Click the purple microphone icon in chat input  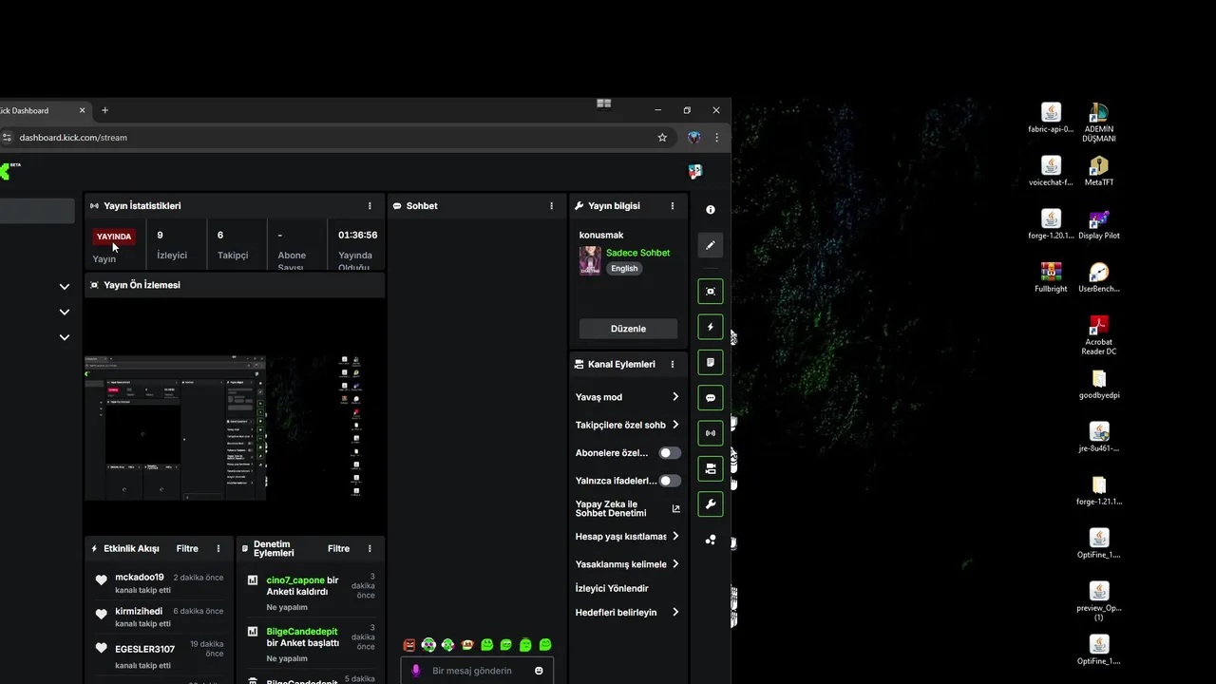point(415,671)
